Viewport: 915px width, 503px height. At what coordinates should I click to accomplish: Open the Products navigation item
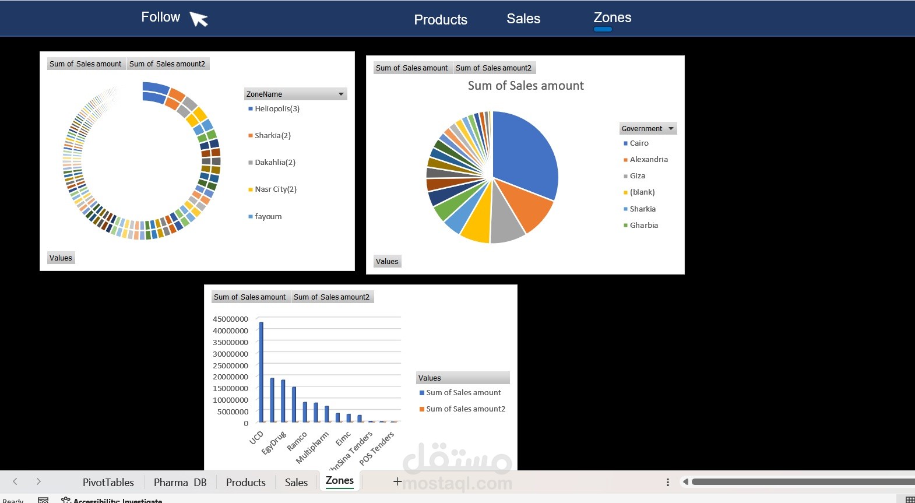[441, 20]
